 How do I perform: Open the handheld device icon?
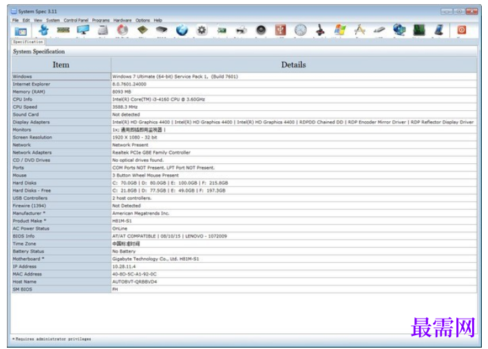tap(439, 30)
